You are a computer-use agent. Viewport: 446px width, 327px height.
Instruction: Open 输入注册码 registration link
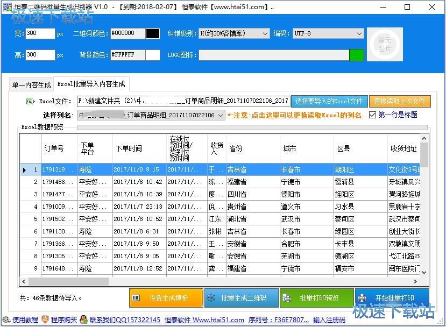point(329,319)
